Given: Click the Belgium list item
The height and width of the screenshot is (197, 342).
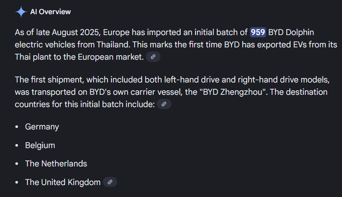Looking at the screenshot, I should coord(40,145).
